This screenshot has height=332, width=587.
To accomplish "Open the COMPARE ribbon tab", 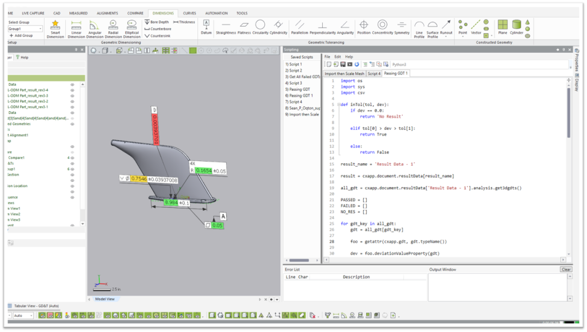I will click(x=135, y=13).
